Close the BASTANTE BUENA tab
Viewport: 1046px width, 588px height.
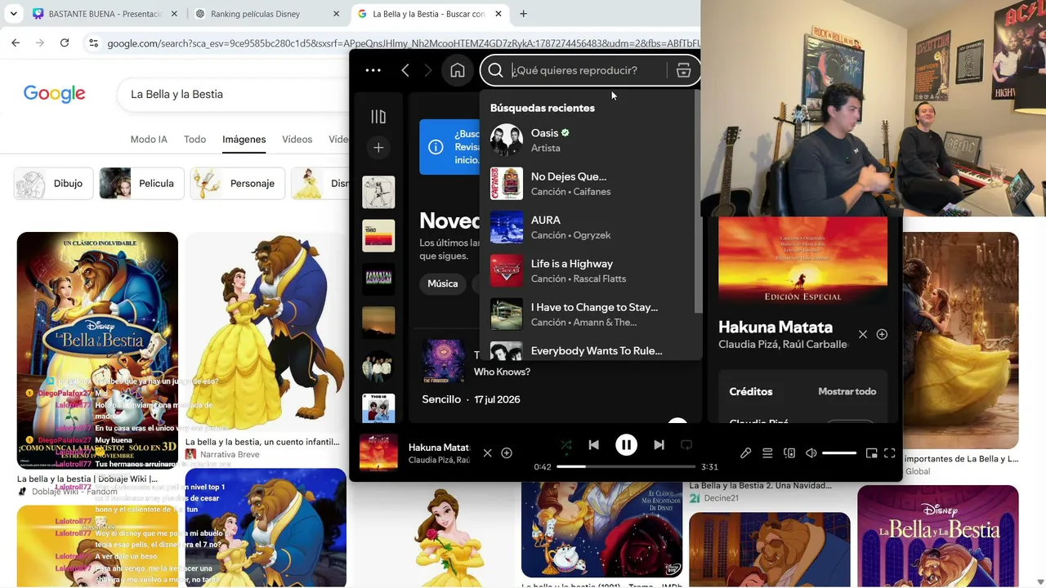pos(174,14)
